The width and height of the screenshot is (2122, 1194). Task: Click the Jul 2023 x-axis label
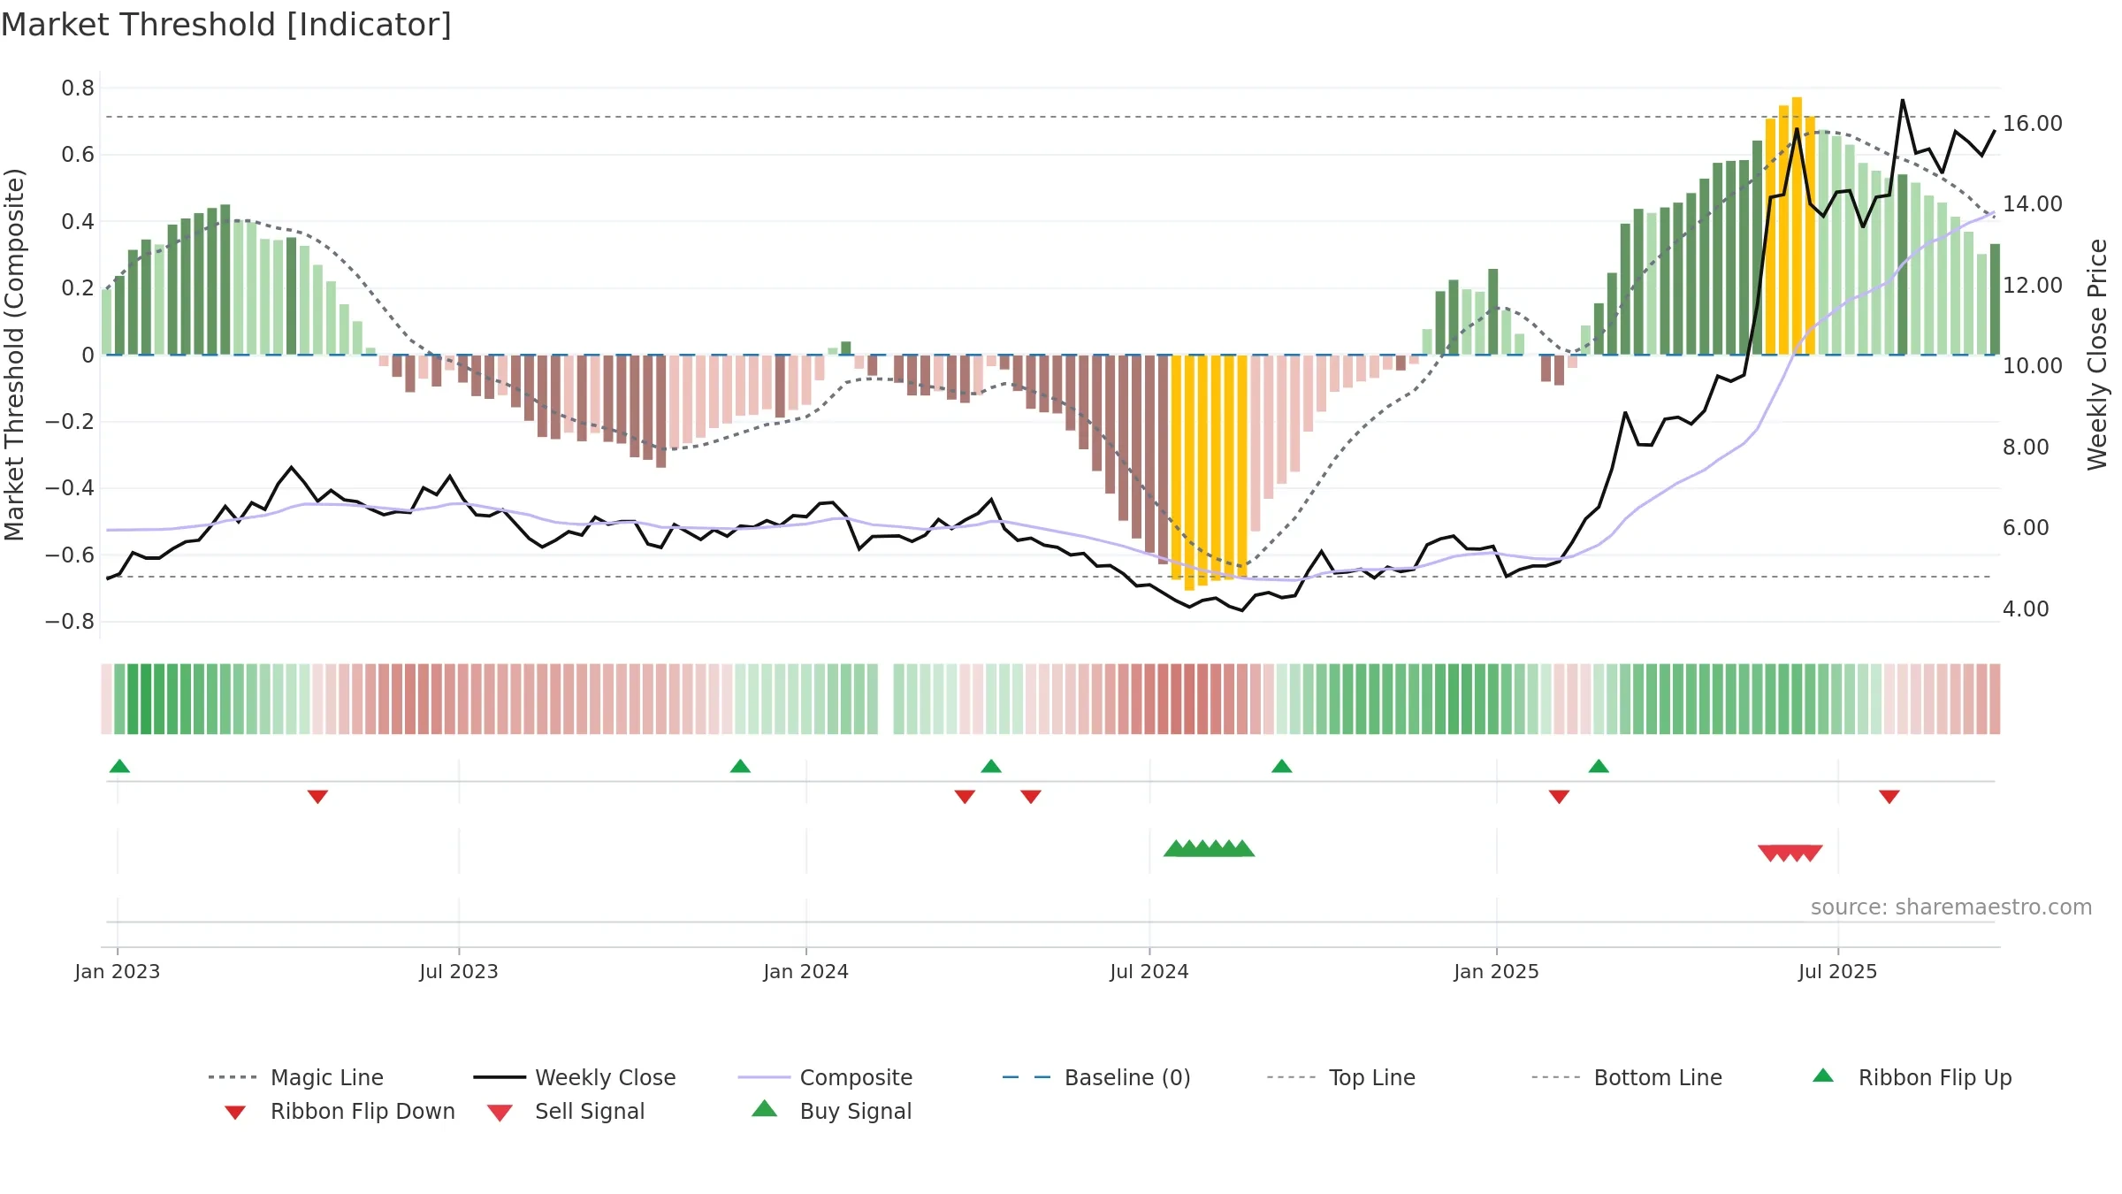459,971
